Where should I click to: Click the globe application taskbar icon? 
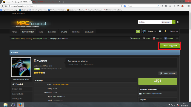[13, 105]
